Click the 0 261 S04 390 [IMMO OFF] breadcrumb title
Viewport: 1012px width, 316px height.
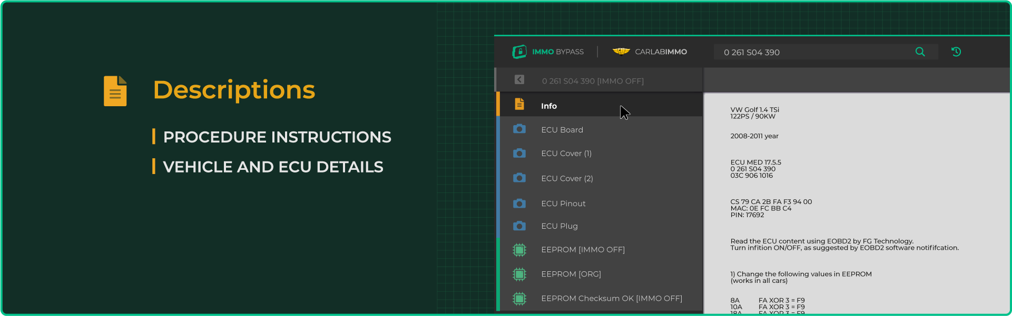point(593,81)
